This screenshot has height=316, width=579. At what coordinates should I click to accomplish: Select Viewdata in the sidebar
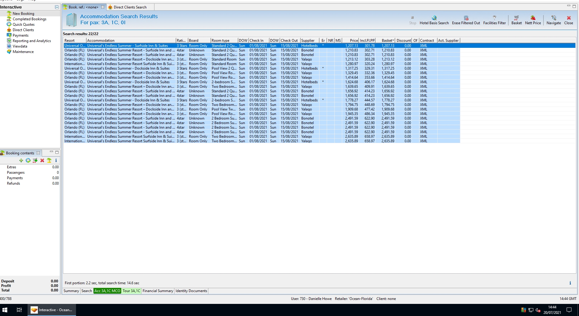tap(20, 46)
